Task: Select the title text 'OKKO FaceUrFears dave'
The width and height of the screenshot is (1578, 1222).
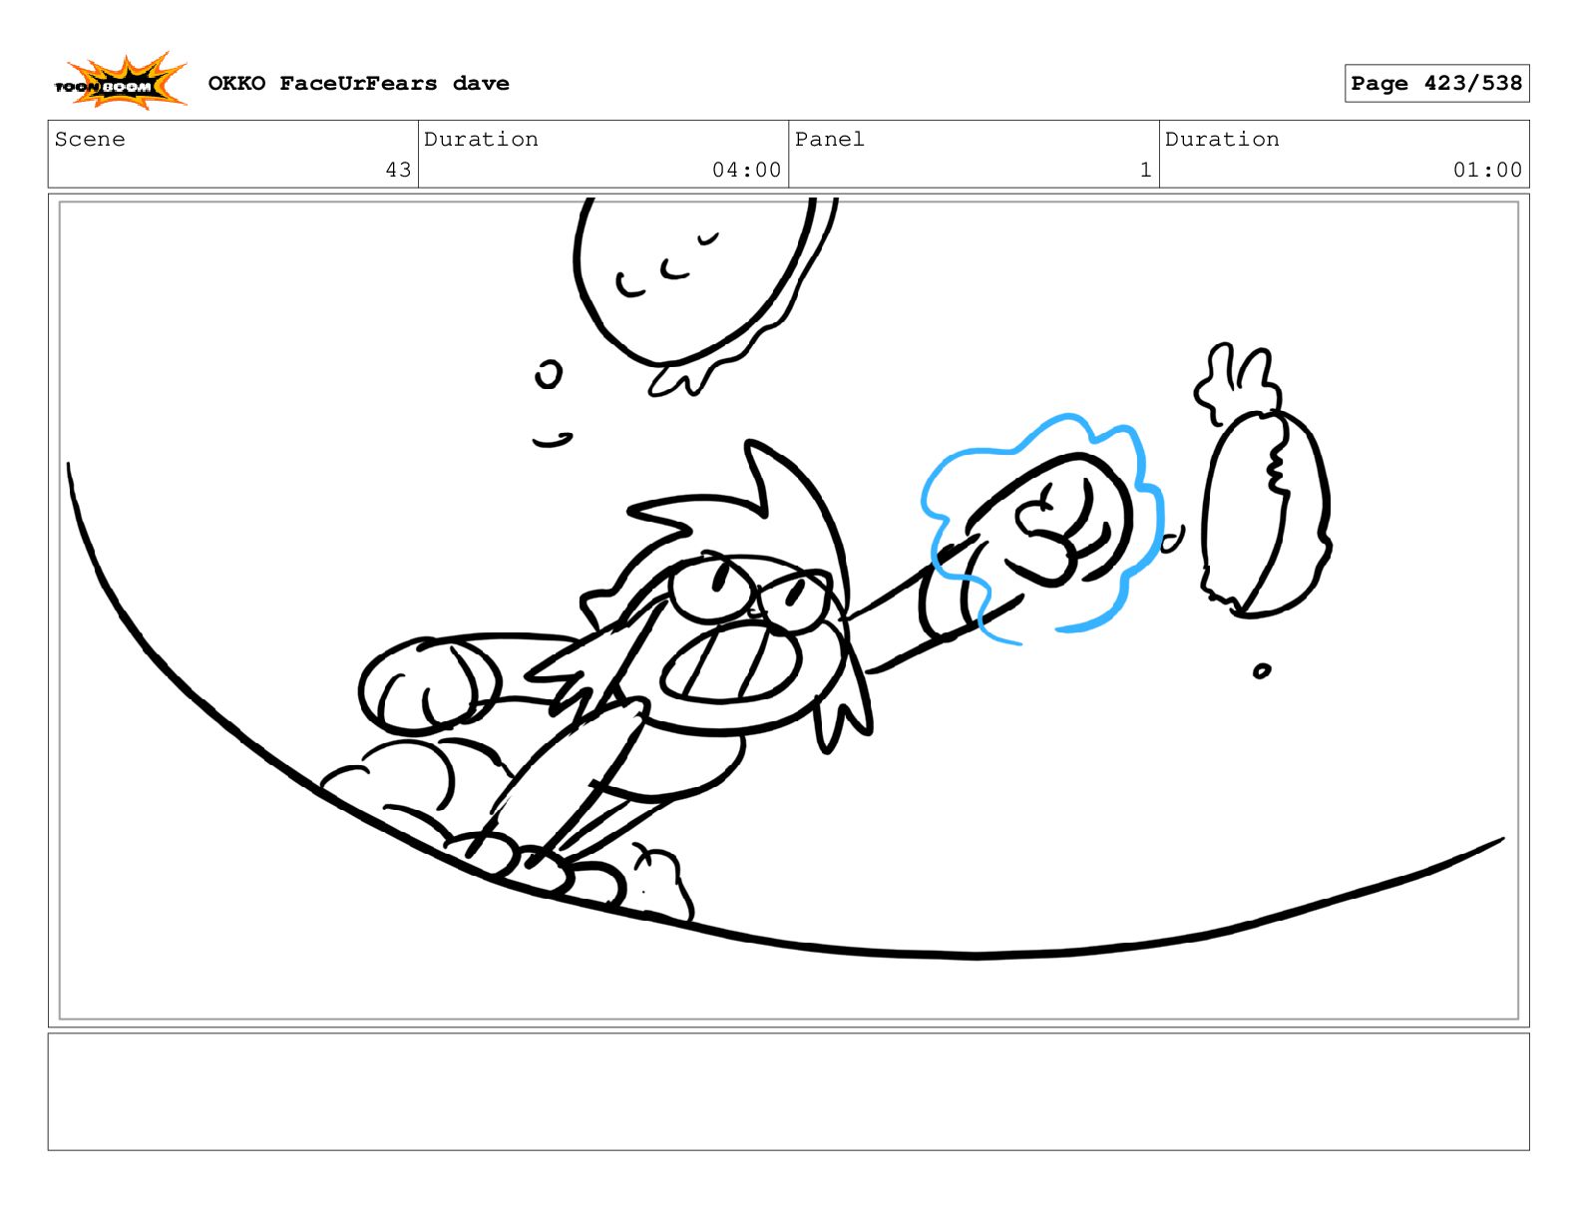Action: point(359,84)
